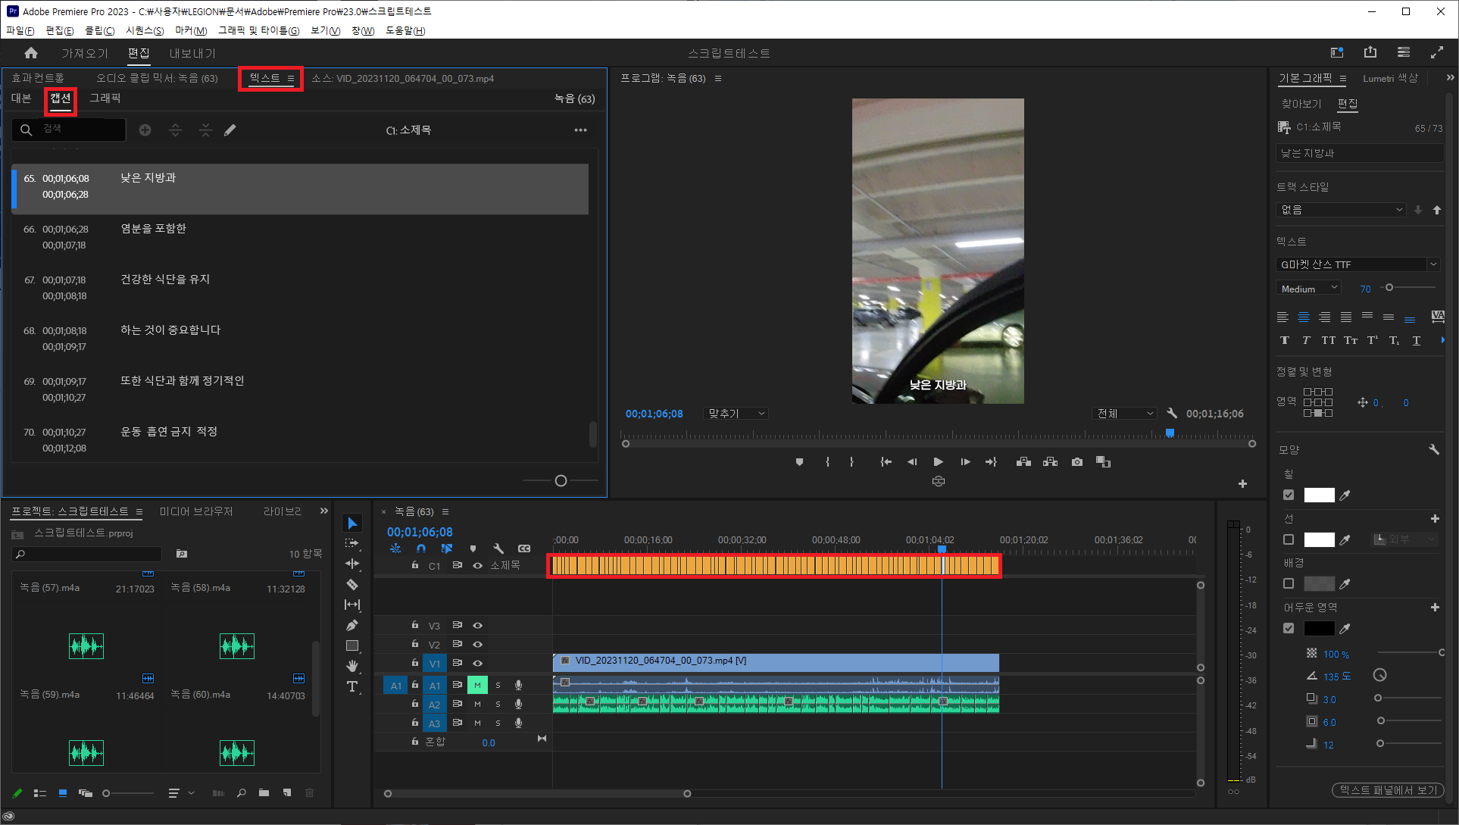The image size is (1459, 825).
Task: Switch to the 그래픽 tab in Text panel
Action: tap(105, 98)
